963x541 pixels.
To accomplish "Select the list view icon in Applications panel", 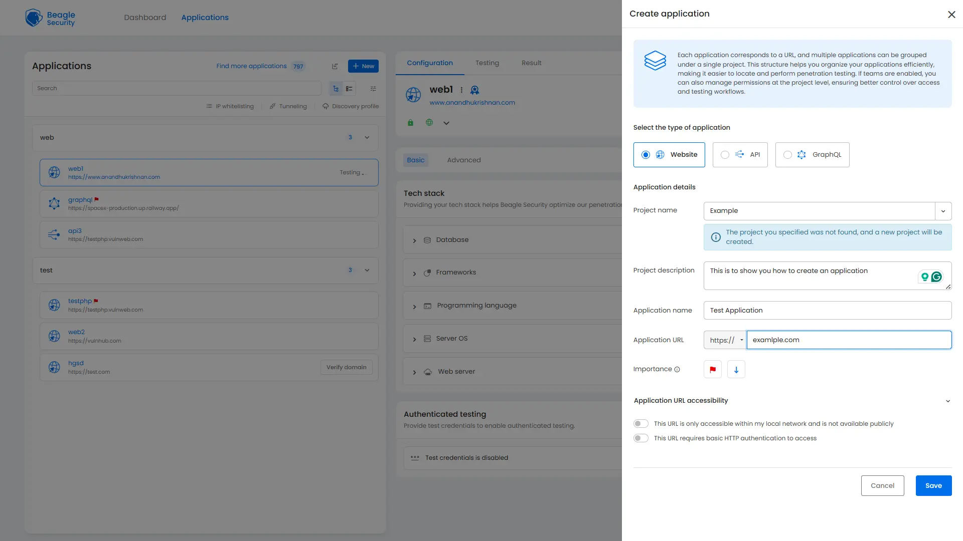I will click(x=349, y=88).
